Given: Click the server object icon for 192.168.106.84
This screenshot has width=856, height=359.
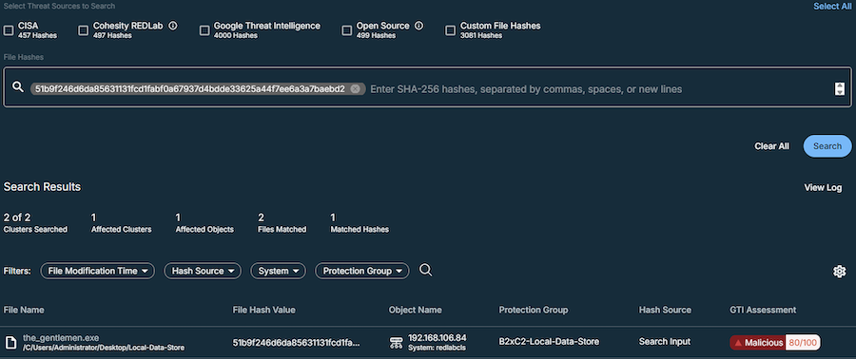Looking at the screenshot, I should click(396, 342).
